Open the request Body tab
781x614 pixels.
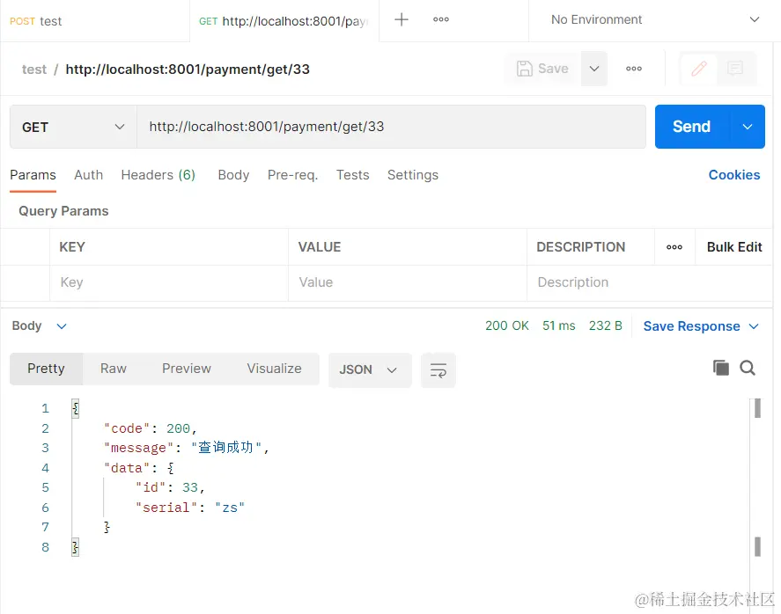click(233, 175)
